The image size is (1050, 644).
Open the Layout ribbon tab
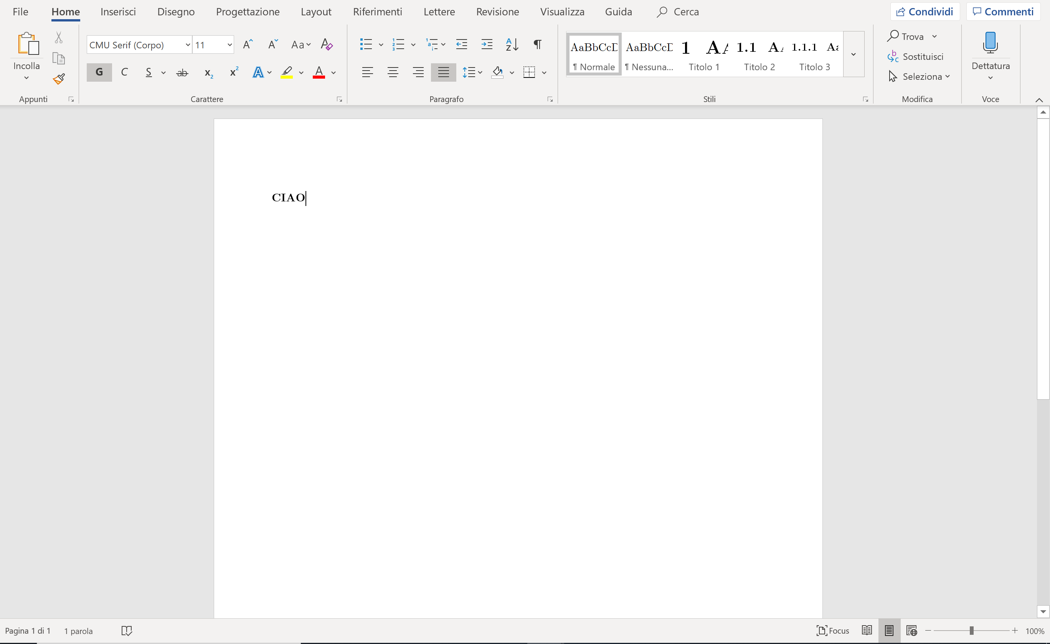tap(316, 12)
